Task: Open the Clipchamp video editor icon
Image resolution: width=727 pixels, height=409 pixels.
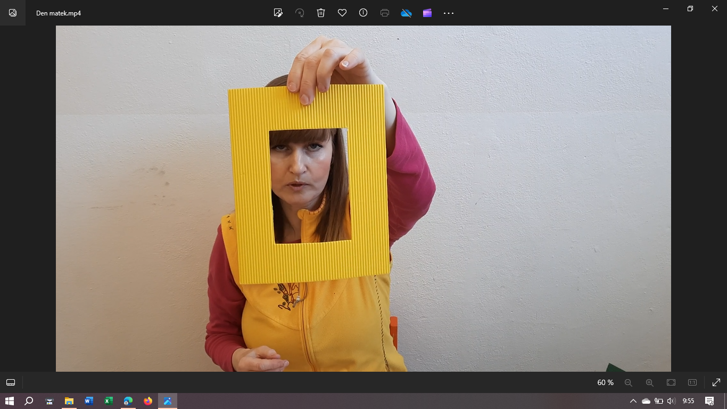Action: pyautogui.click(x=427, y=13)
